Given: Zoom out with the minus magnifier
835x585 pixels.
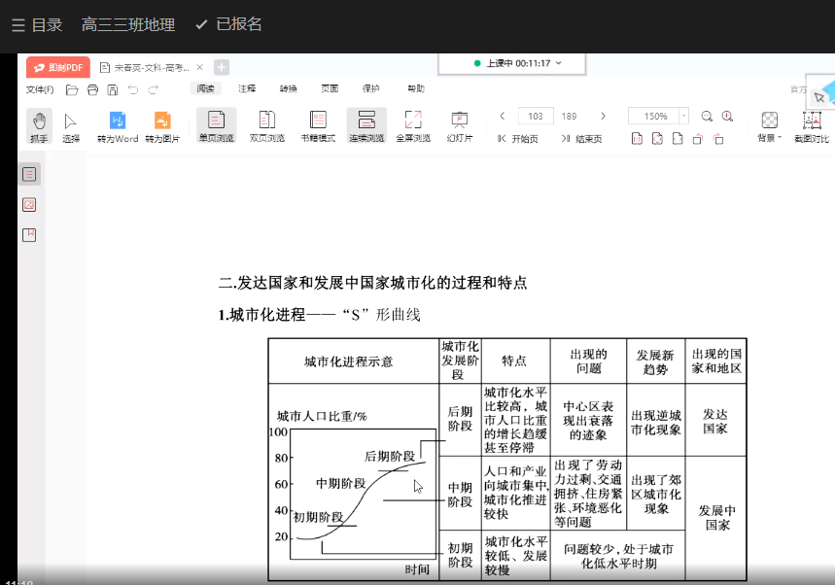Looking at the screenshot, I should (x=707, y=116).
